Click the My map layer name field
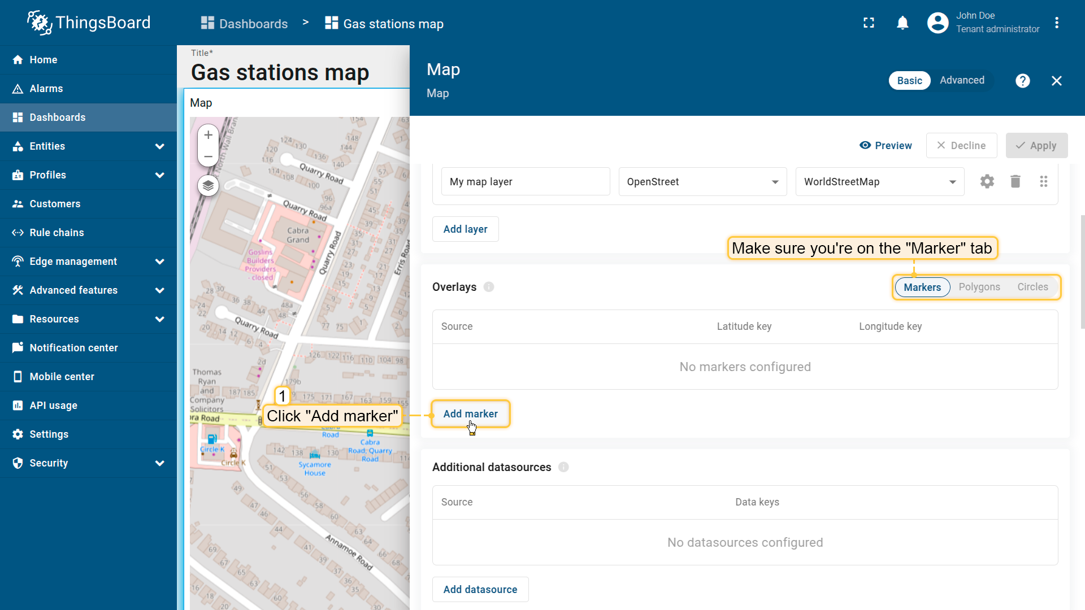1085x610 pixels. point(525,182)
